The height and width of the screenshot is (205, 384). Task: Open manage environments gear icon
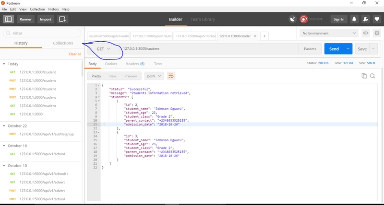(376, 33)
